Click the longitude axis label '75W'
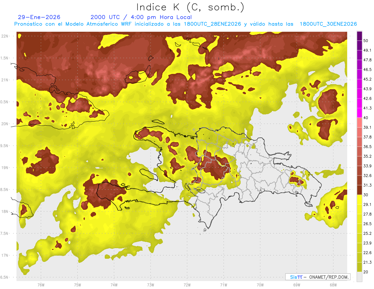 click(x=78, y=285)
